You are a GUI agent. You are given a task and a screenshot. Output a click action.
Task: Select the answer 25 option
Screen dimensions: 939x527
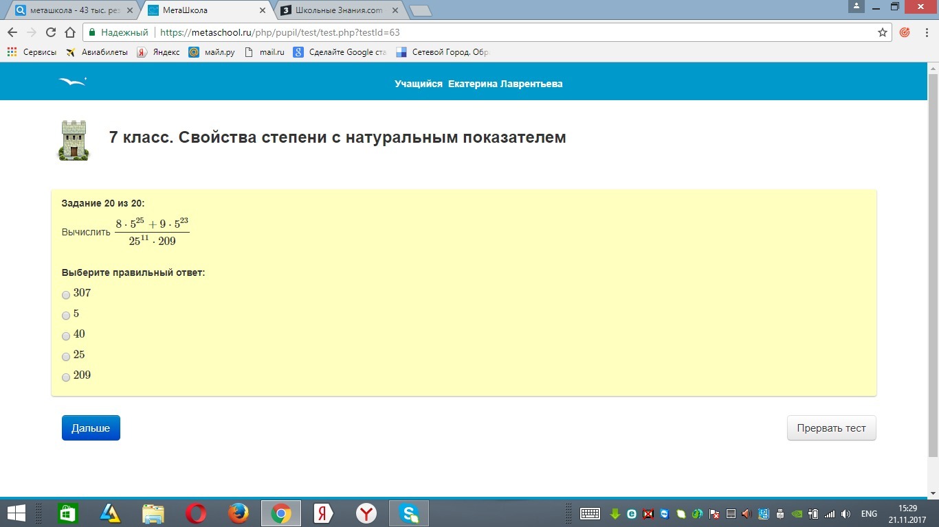(66, 357)
